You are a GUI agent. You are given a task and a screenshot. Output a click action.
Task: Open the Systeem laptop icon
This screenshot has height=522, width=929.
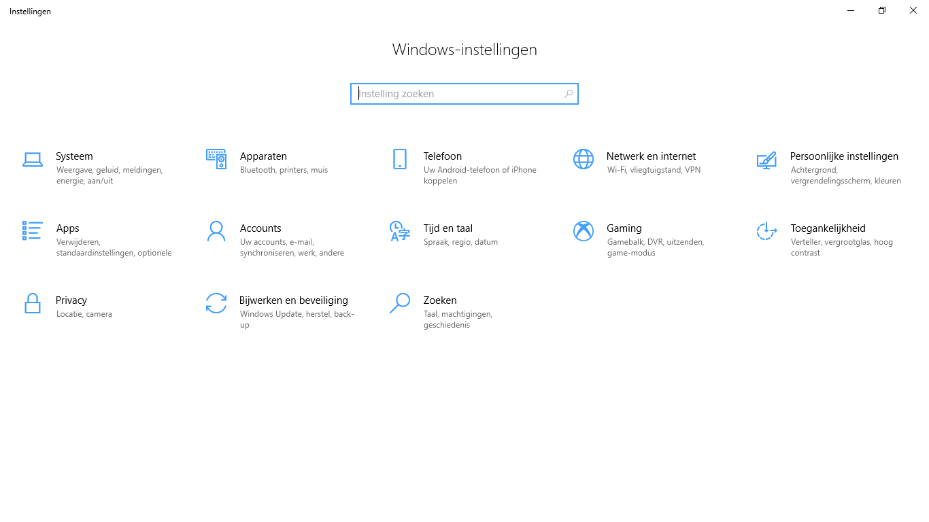(x=33, y=160)
